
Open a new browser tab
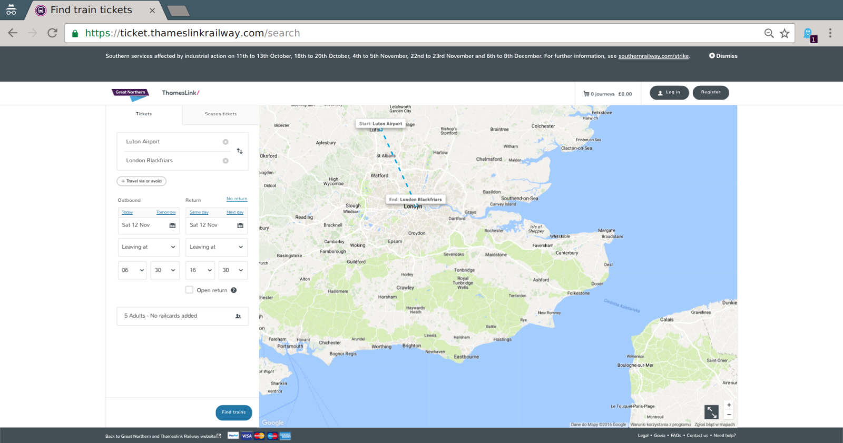(x=178, y=11)
